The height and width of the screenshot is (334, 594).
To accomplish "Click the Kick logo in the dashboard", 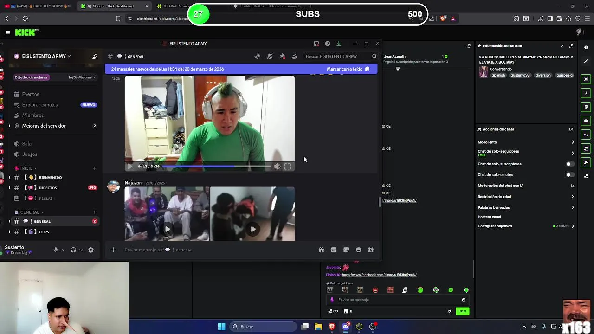I will coord(27,32).
